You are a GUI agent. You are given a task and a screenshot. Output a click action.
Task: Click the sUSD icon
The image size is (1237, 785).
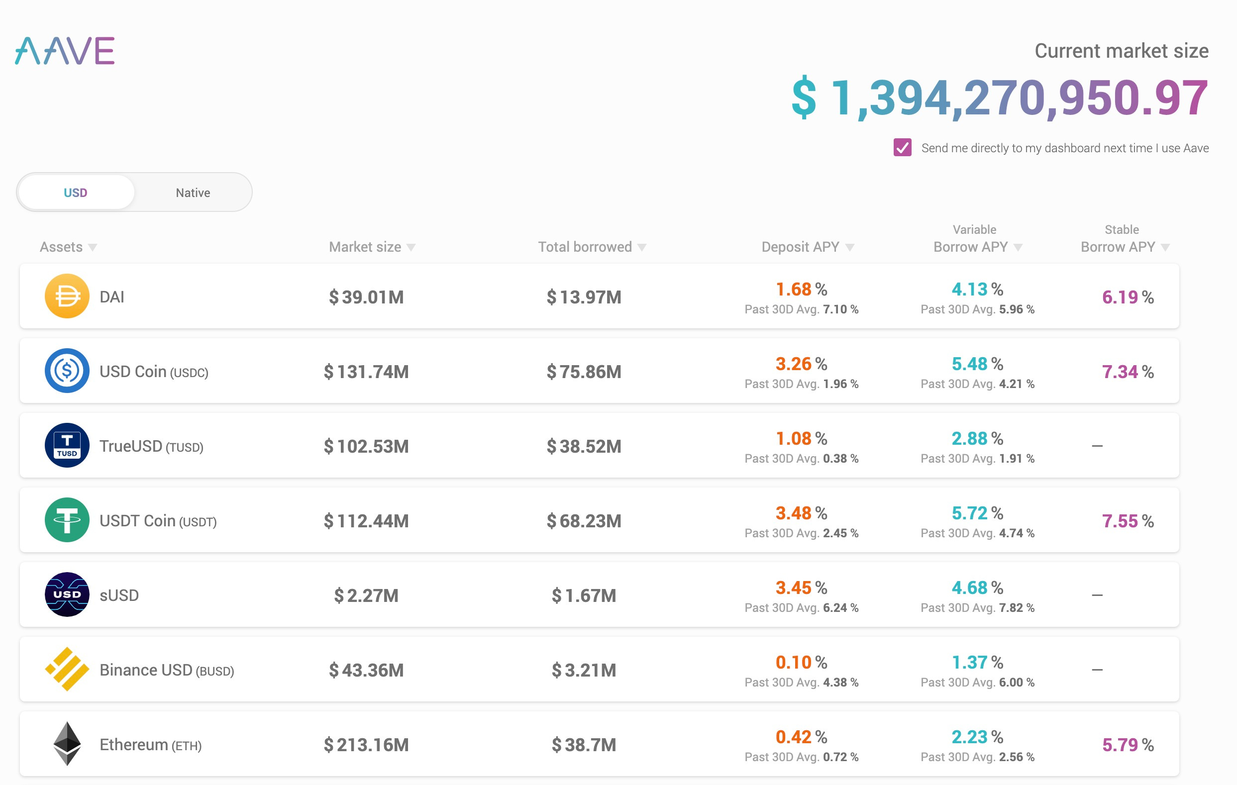(x=67, y=594)
